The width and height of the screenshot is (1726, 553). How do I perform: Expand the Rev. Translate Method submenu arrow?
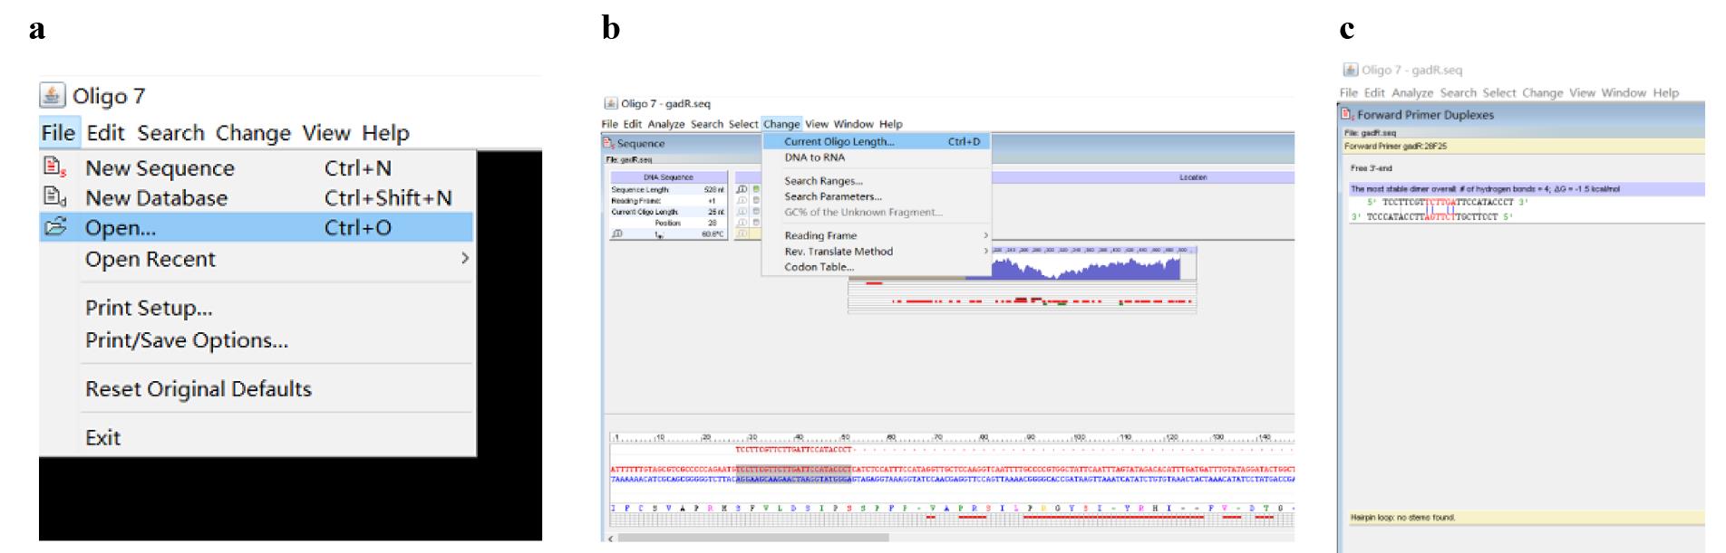pyautogui.click(x=985, y=251)
